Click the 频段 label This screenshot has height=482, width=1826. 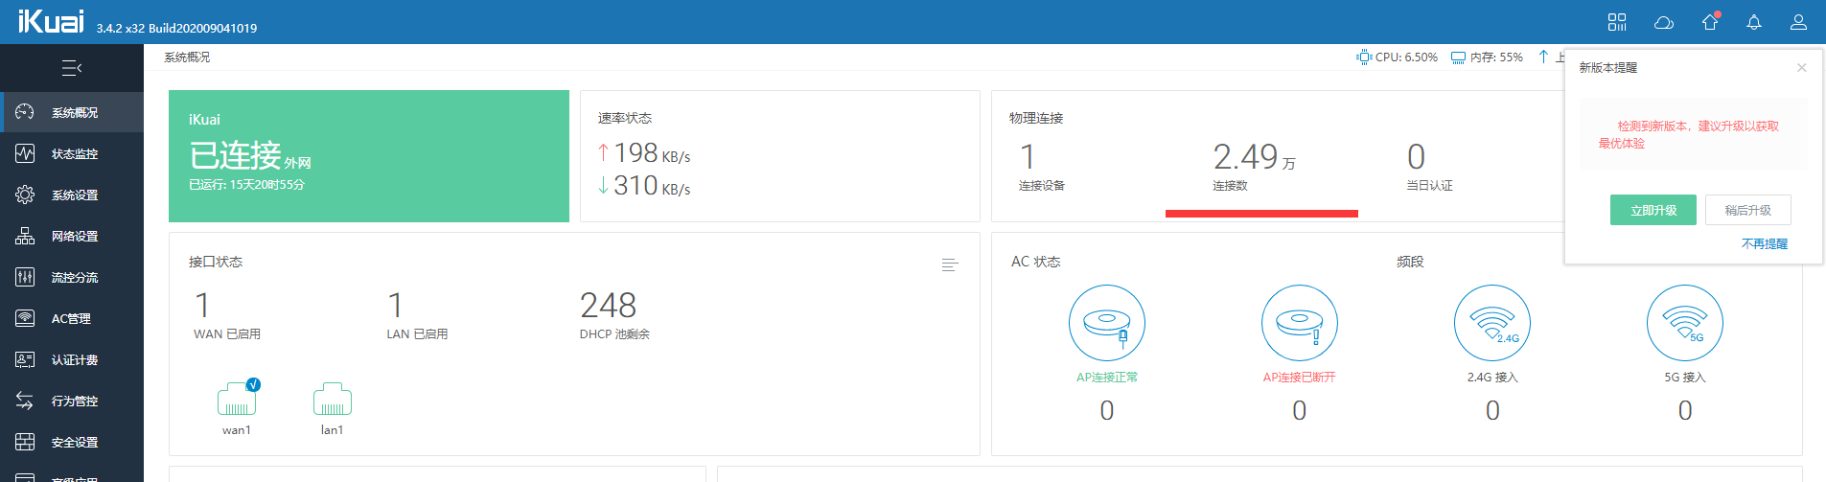pos(1410,262)
